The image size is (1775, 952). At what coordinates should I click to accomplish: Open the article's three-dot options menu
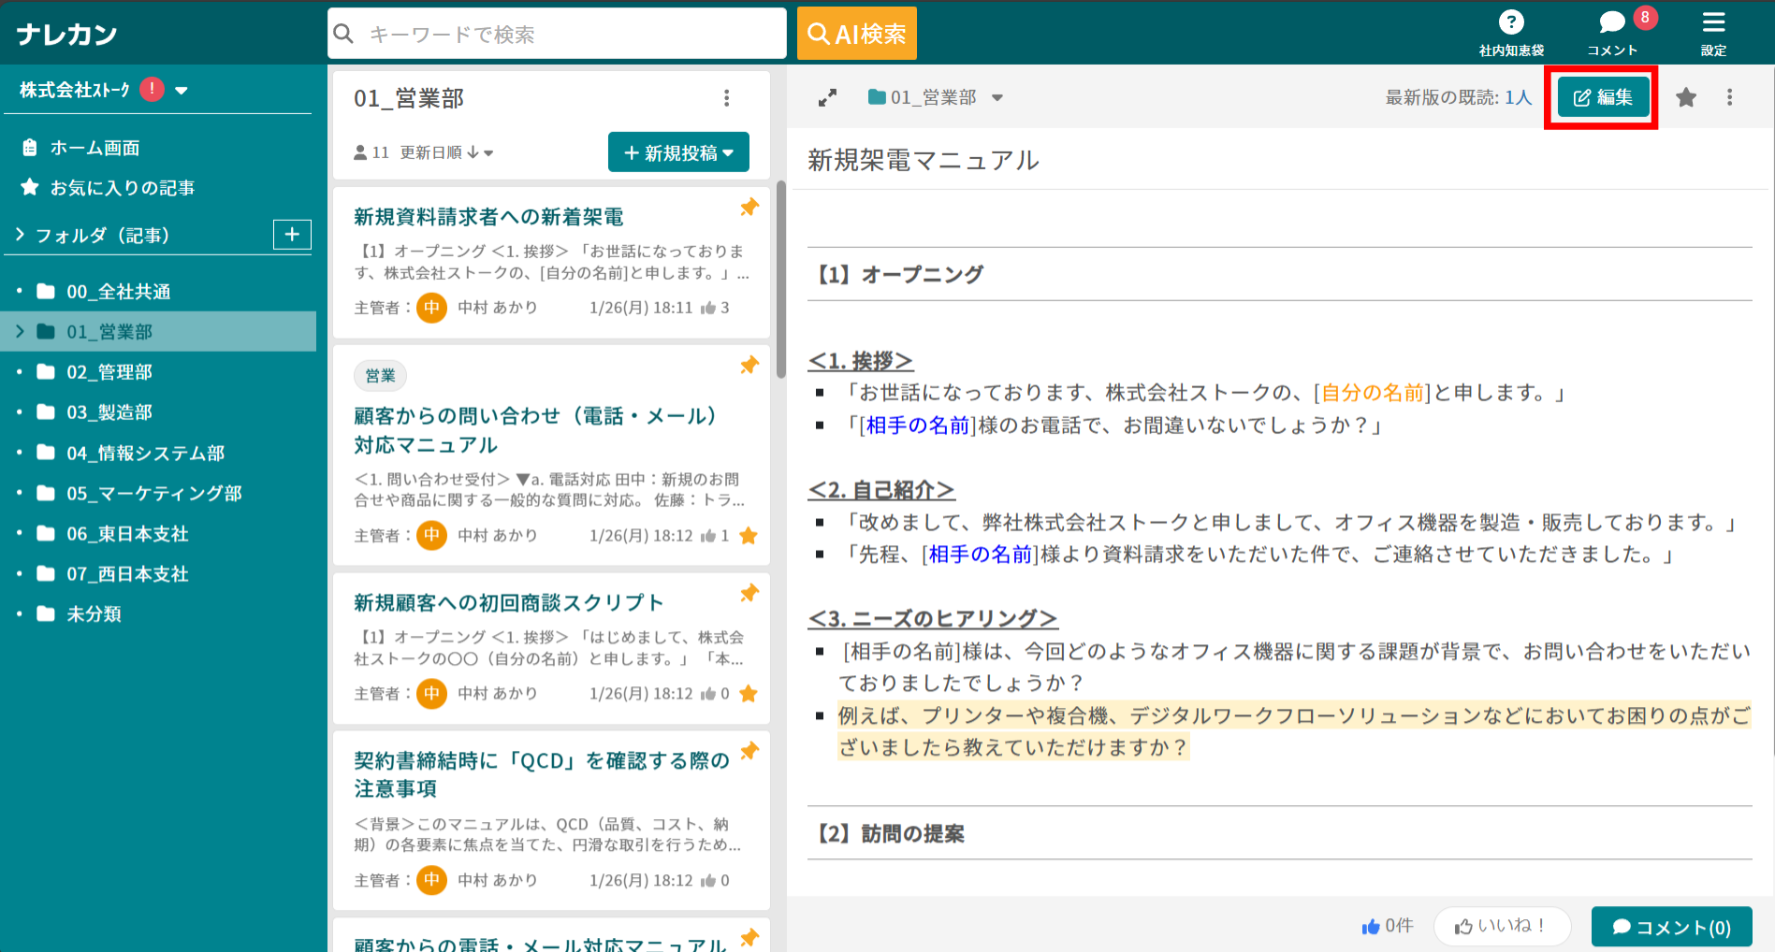coord(1729,96)
